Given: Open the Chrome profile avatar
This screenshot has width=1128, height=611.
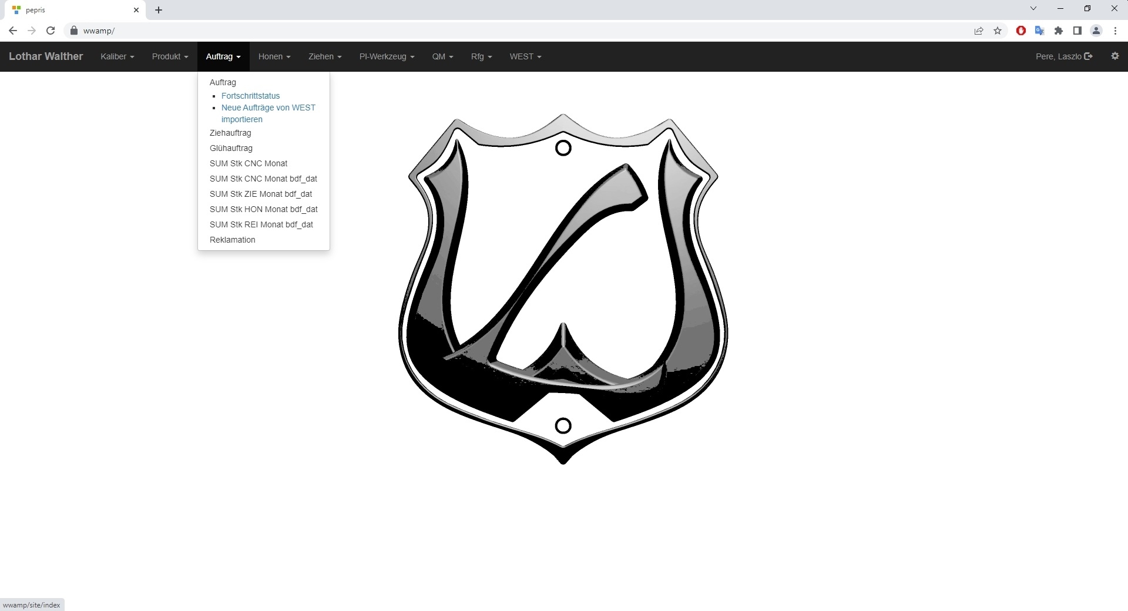Looking at the screenshot, I should pos(1096,31).
